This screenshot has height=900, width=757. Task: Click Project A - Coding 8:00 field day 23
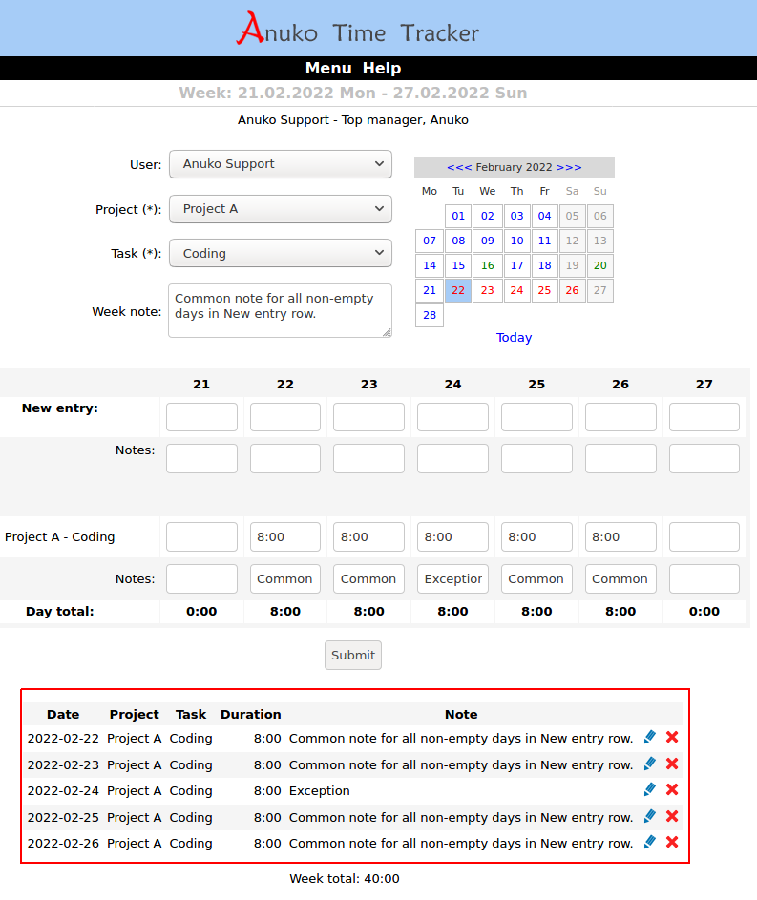tap(369, 536)
